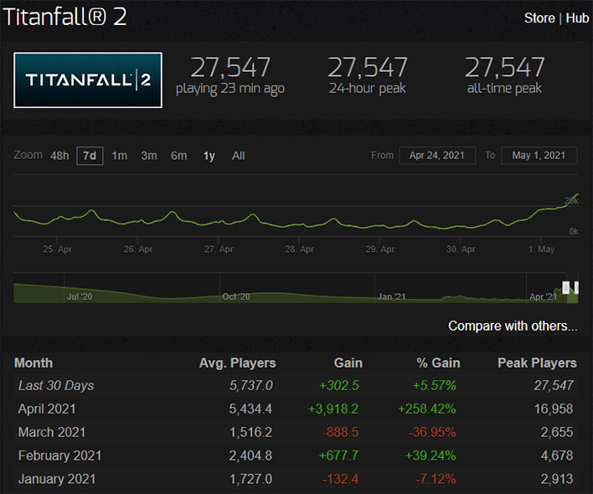Viewport: 593px width, 494px height.
Task: Select the 7d zoom range
Action: (90, 156)
